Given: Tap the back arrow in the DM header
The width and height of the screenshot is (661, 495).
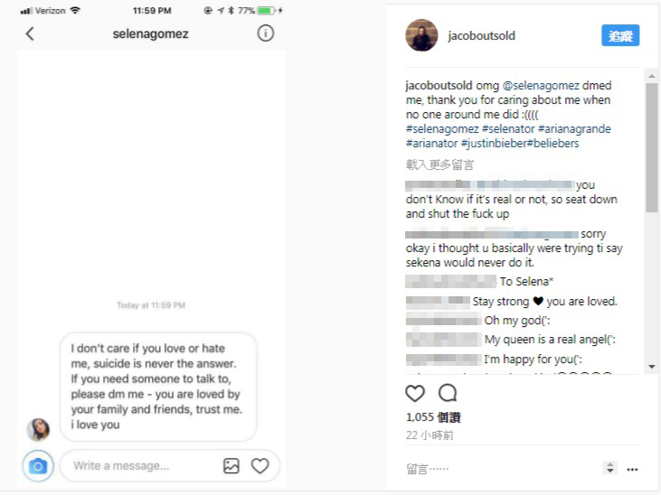Looking at the screenshot, I should (x=30, y=33).
